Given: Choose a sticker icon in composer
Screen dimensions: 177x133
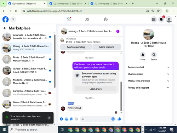Looking at the screenshot, I should [71, 119].
